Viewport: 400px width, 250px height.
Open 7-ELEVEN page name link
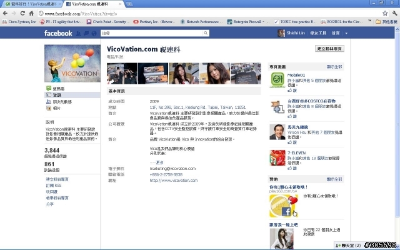(x=296, y=152)
